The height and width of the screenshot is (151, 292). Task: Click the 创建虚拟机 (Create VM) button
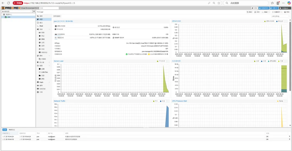(x=263, y=8)
